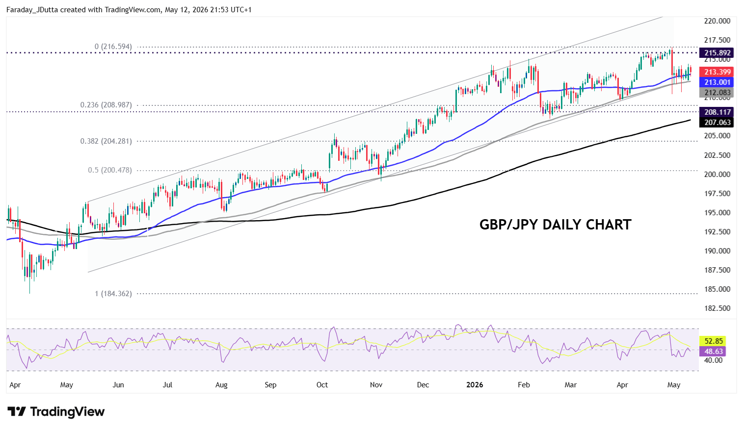Click the TradingView logo mark

click(16, 411)
